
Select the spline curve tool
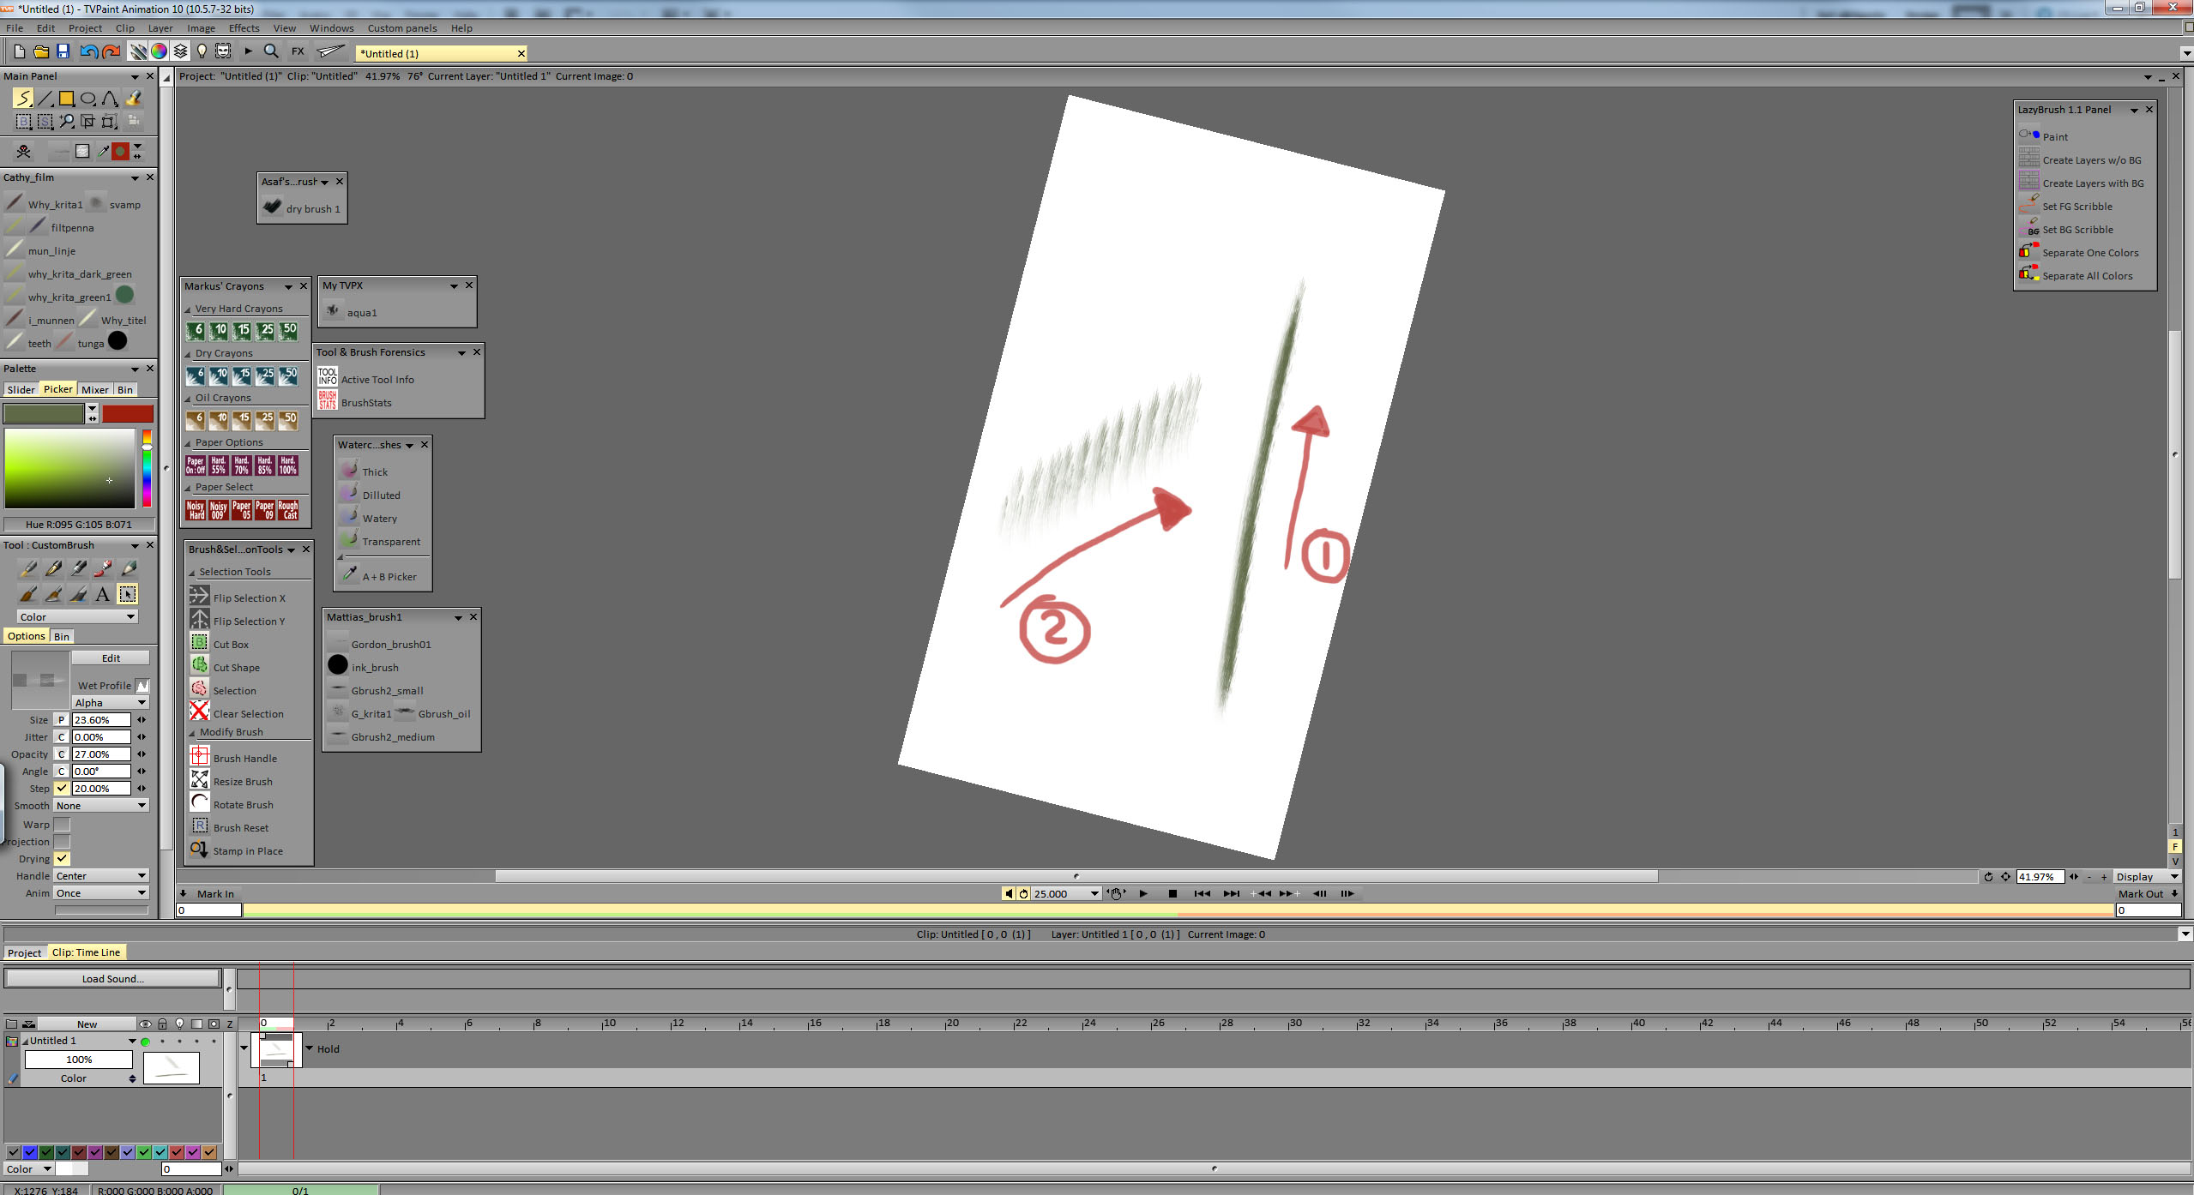point(110,99)
